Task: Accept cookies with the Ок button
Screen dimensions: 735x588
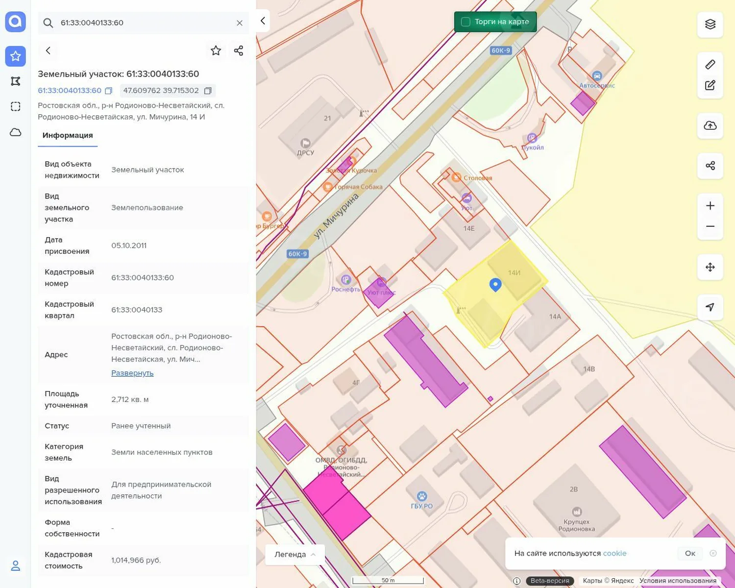Action: [x=690, y=553]
